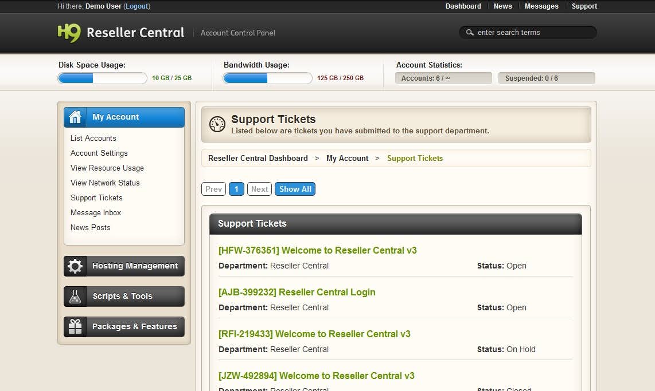
Task: Click the Disk Space Usage progress bar
Action: point(103,78)
